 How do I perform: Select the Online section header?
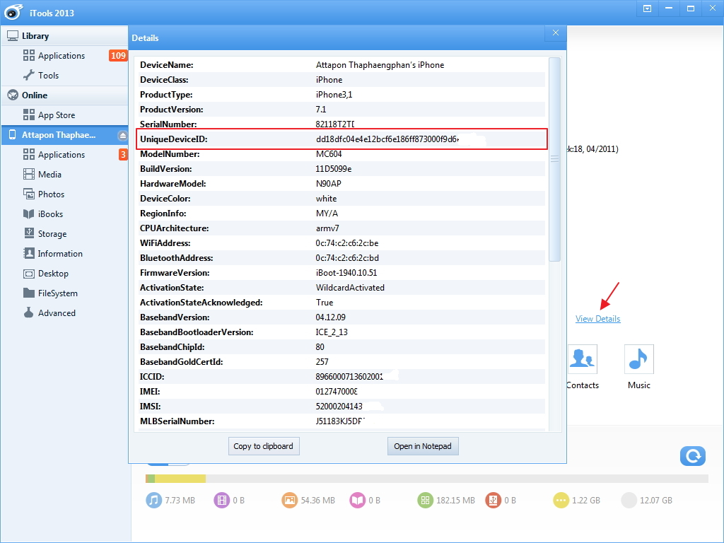click(64, 95)
